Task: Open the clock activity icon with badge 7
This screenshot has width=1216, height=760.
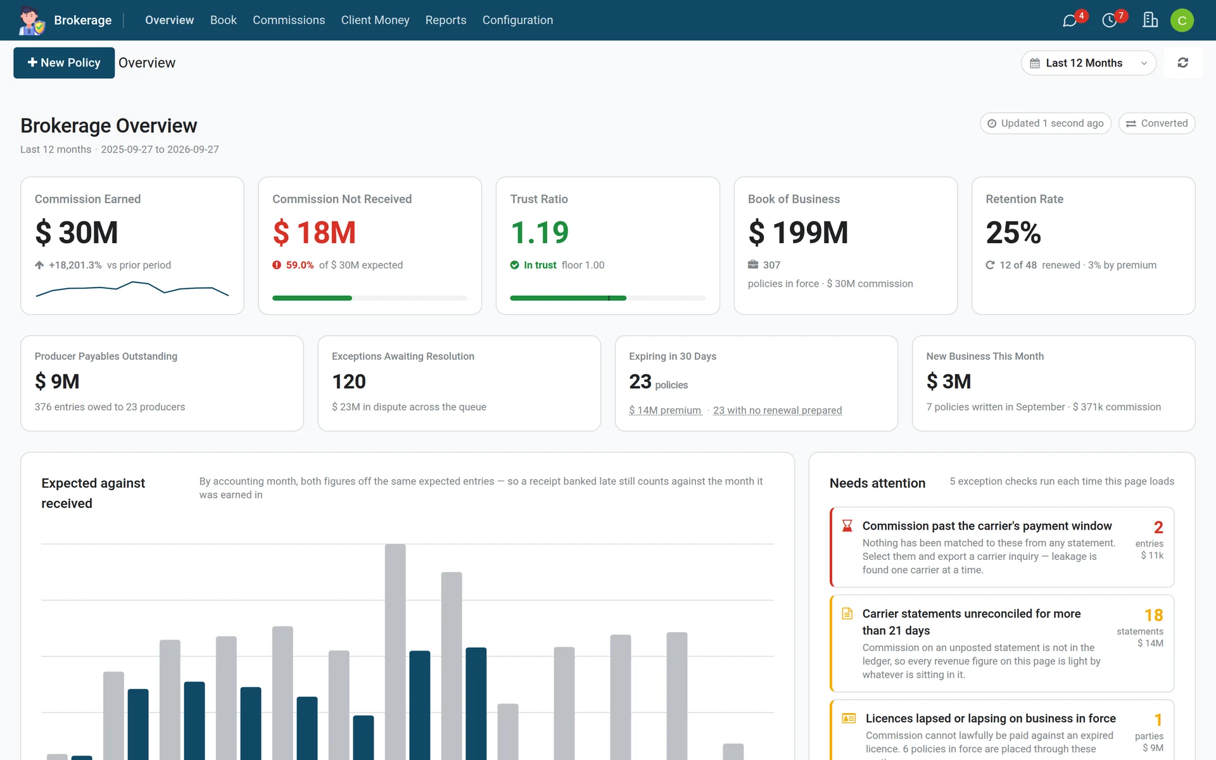Action: coord(1109,20)
